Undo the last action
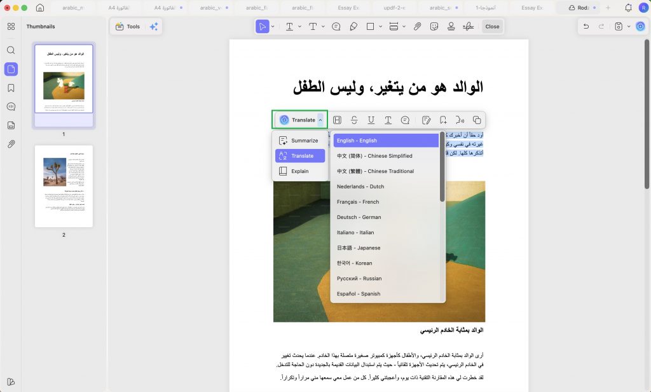The height and width of the screenshot is (392, 651). [586, 26]
